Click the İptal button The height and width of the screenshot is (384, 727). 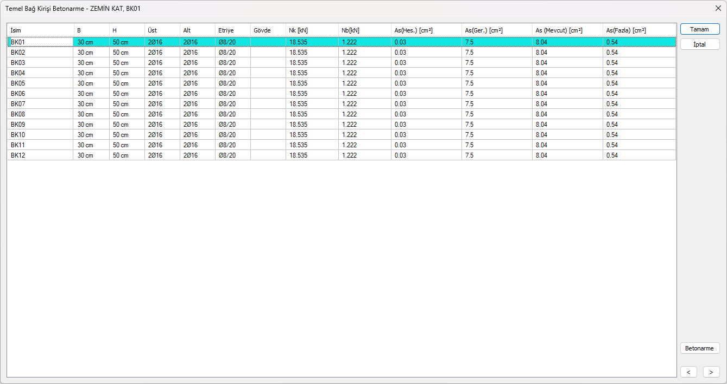coord(699,44)
